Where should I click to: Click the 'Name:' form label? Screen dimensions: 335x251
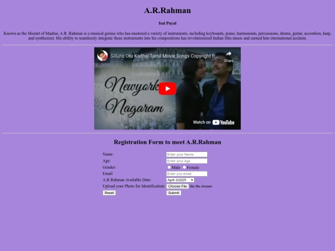point(108,154)
